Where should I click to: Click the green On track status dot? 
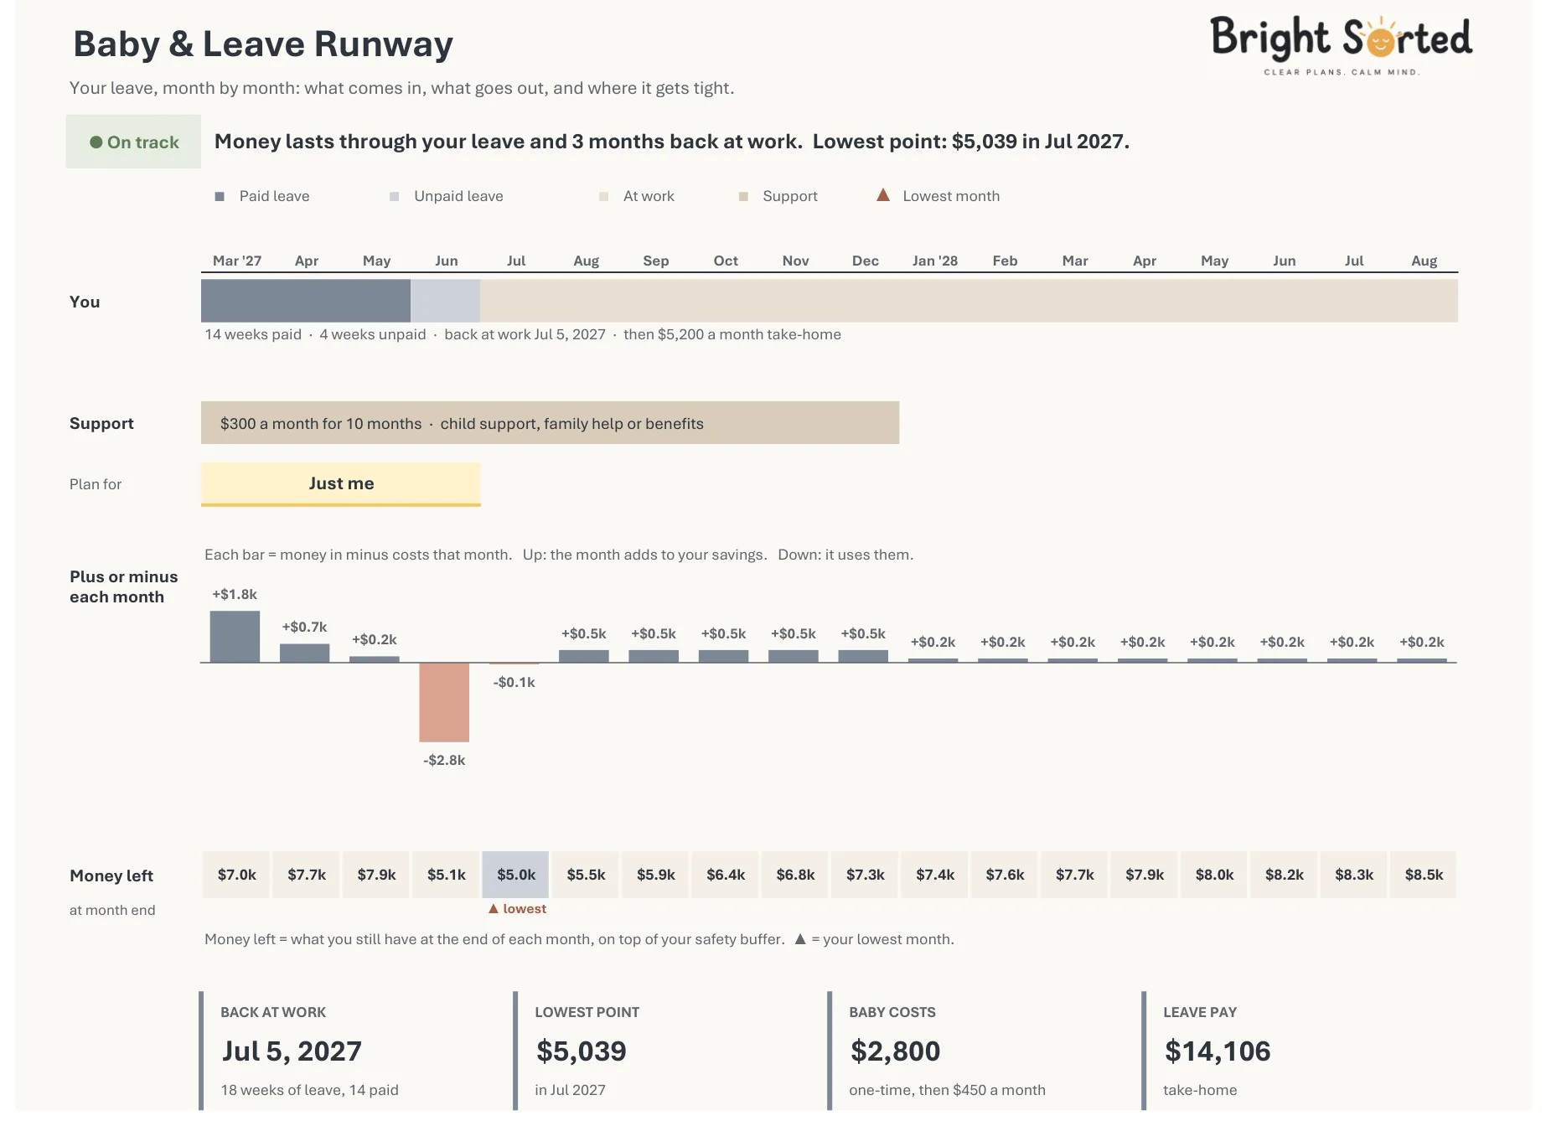(x=96, y=142)
